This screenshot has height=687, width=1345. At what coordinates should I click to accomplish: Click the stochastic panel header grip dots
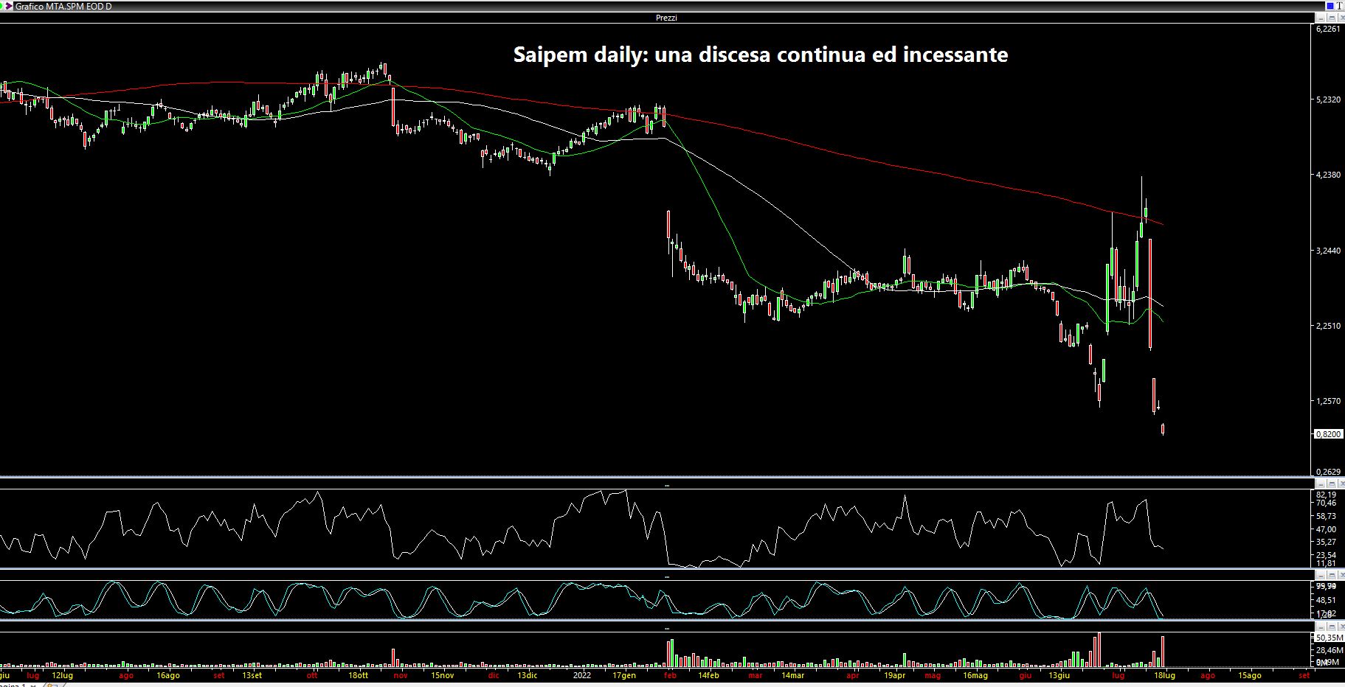(667, 577)
